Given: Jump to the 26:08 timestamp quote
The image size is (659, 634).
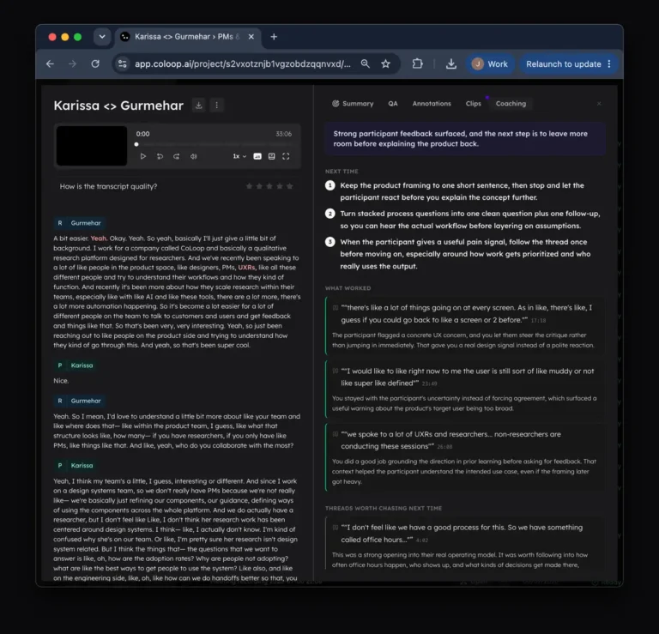Looking at the screenshot, I should (444, 447).
